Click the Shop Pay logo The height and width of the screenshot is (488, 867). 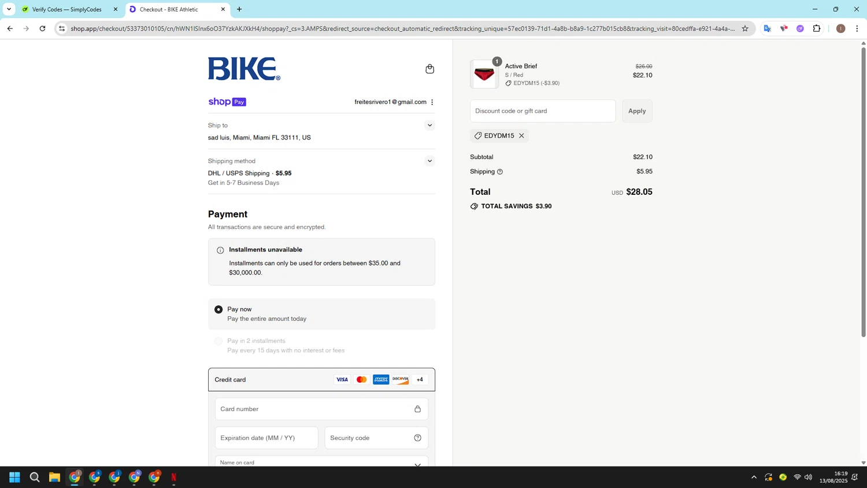pos(227,102)
